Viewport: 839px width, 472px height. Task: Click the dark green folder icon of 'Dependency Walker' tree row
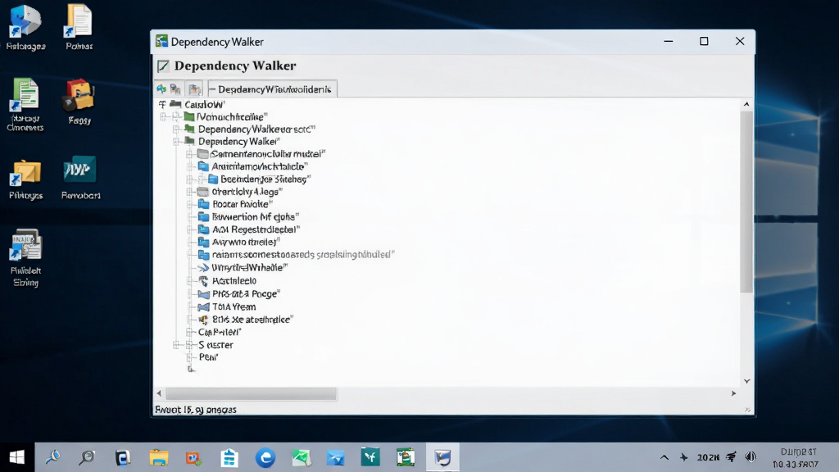click(189, 141)
